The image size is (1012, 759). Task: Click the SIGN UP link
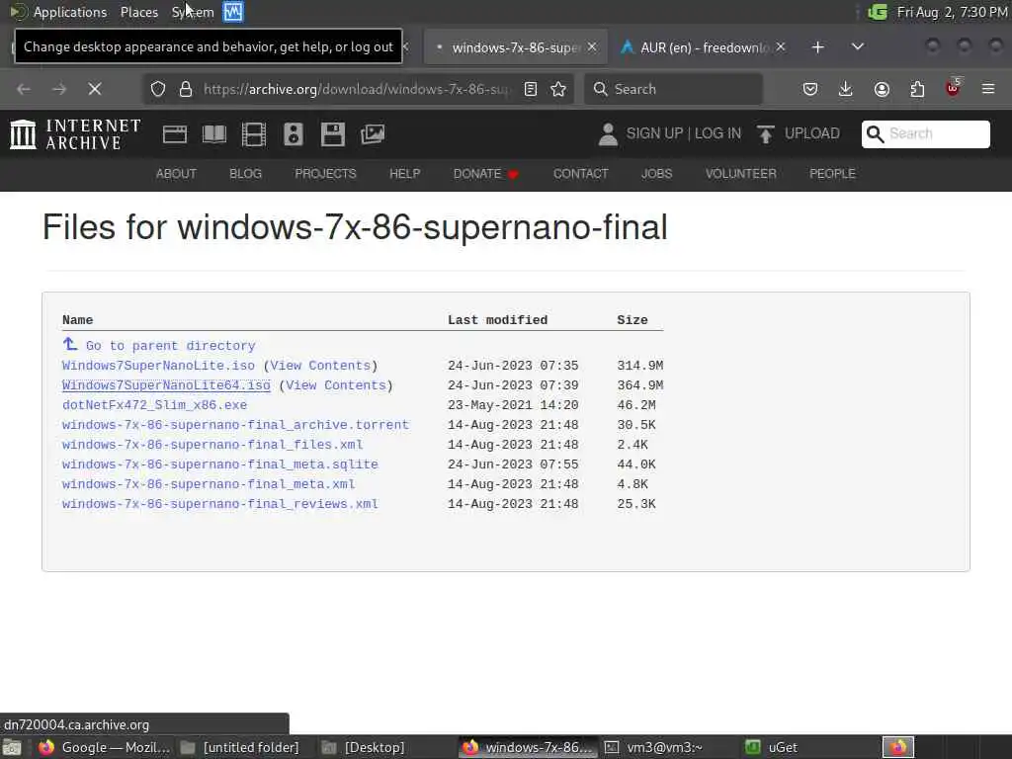(654, 133)
